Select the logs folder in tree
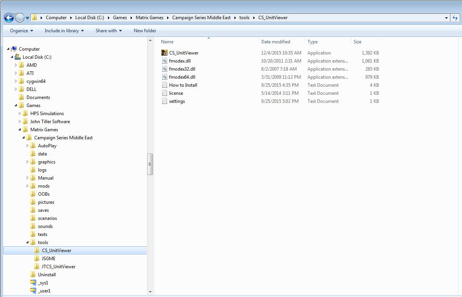Viewport: 462px width, 297px height. (x=42, y=170)
